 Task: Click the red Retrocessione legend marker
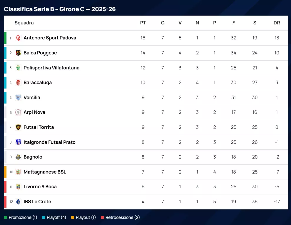tap(102, 218)
